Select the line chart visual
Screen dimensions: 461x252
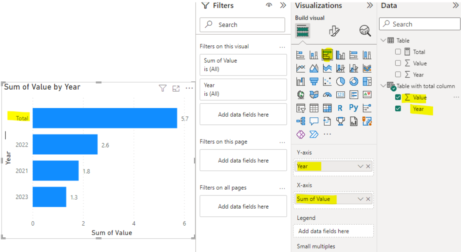click(x=300, y=68)
